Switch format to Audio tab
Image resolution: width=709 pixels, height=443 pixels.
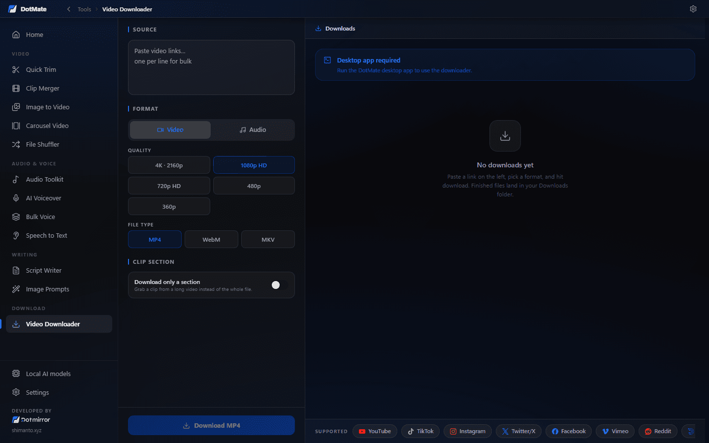pos(253,130)
